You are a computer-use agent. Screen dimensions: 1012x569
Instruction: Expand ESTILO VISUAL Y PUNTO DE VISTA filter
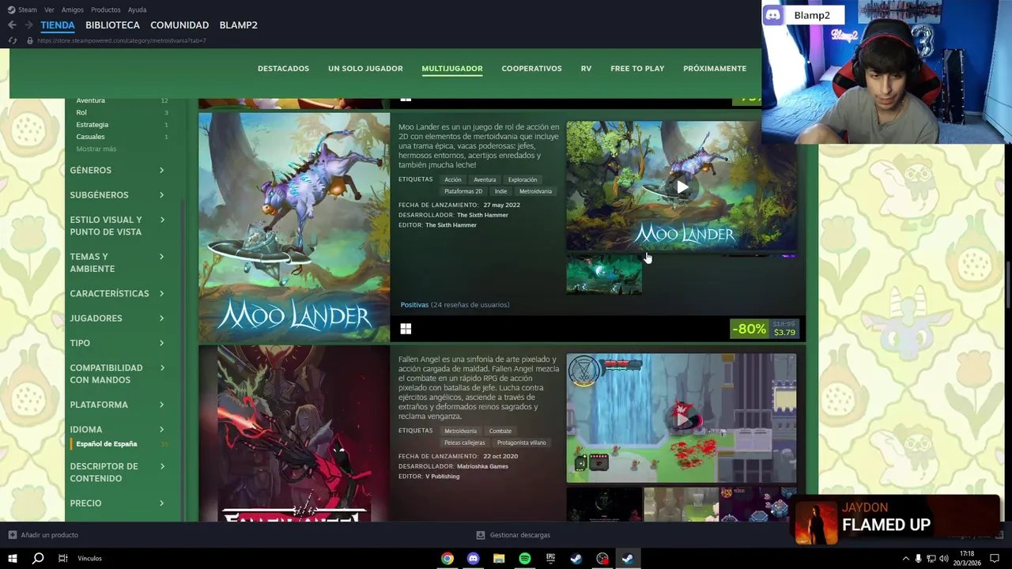(x=117, y=226)
